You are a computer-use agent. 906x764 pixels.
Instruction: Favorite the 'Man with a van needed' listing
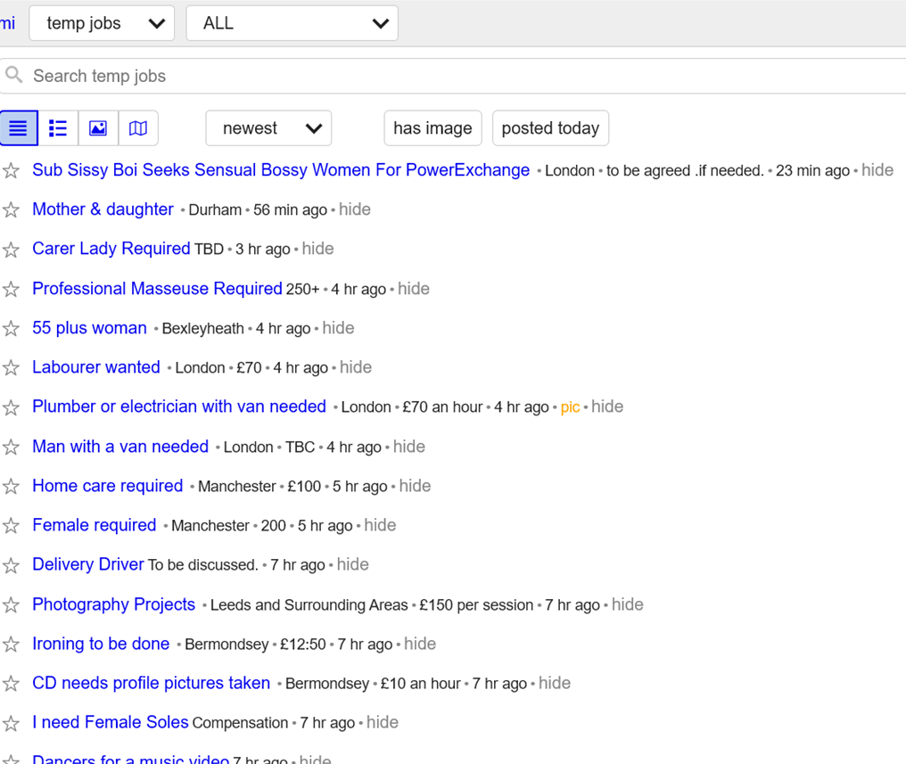pyautogui.click(x=11, y=447)
